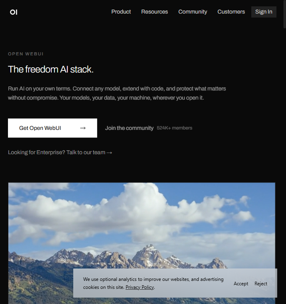Click the Get Open WebUI button
Screen dimensions: 286x304
click(x=53, y=128)
